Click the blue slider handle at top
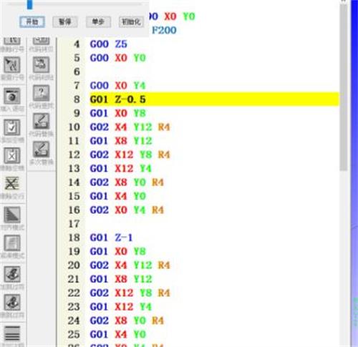 29,5
